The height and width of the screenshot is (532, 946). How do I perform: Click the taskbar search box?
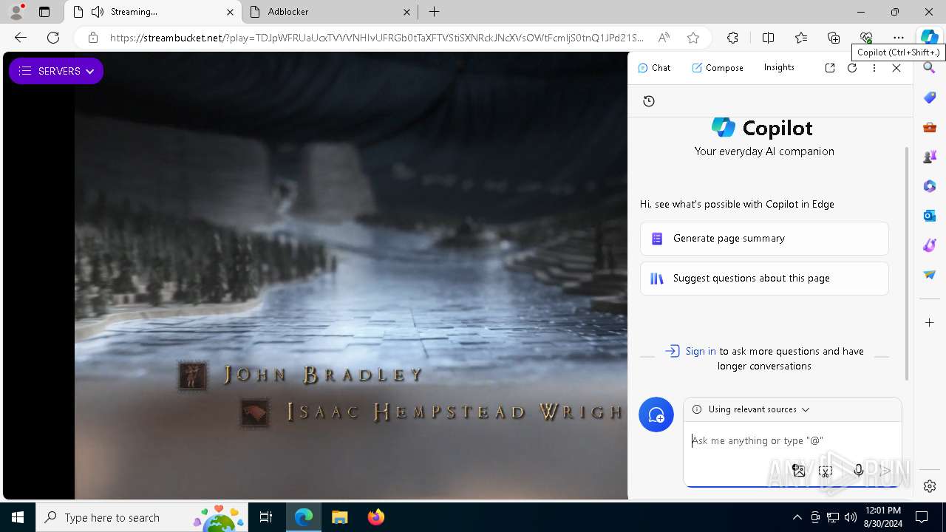point(142,517)
